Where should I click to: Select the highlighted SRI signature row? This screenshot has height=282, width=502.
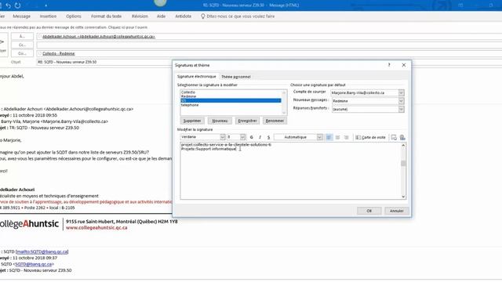point(231,100)
